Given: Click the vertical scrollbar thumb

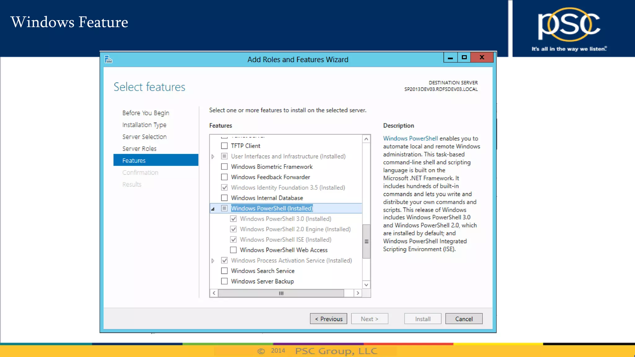Looking at the screenshot, I should (x=366, y=241).
